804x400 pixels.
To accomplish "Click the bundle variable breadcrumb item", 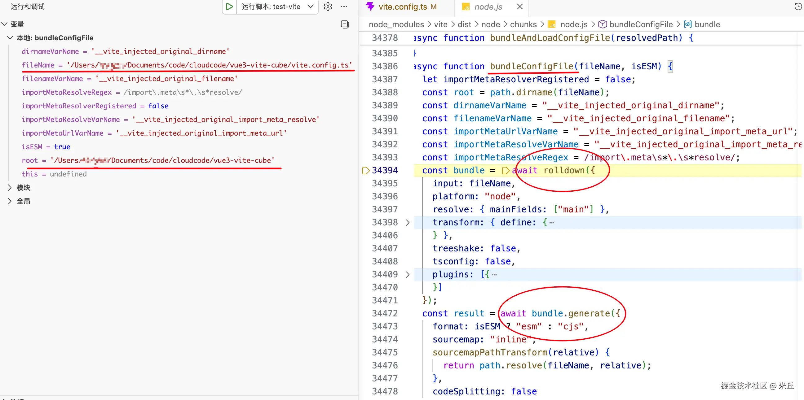I will (x=707, y=24).
